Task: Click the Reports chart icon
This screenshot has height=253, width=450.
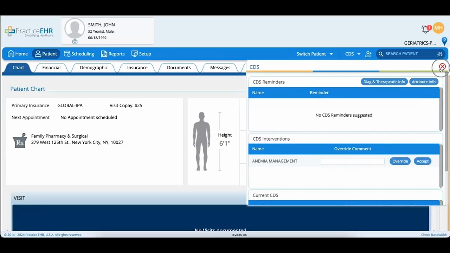Action: pyautogui.click(x=104, y=54)
